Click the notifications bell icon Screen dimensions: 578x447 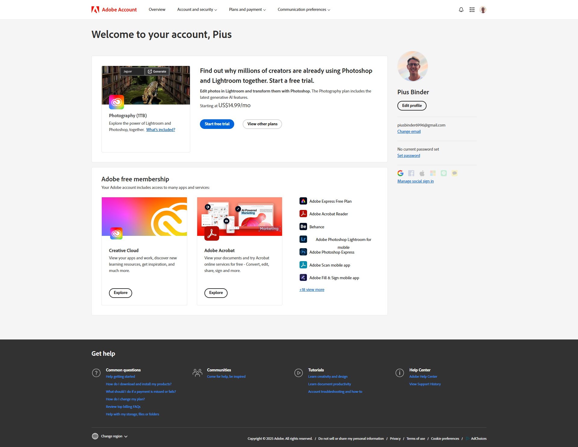(x=461, y=10)
